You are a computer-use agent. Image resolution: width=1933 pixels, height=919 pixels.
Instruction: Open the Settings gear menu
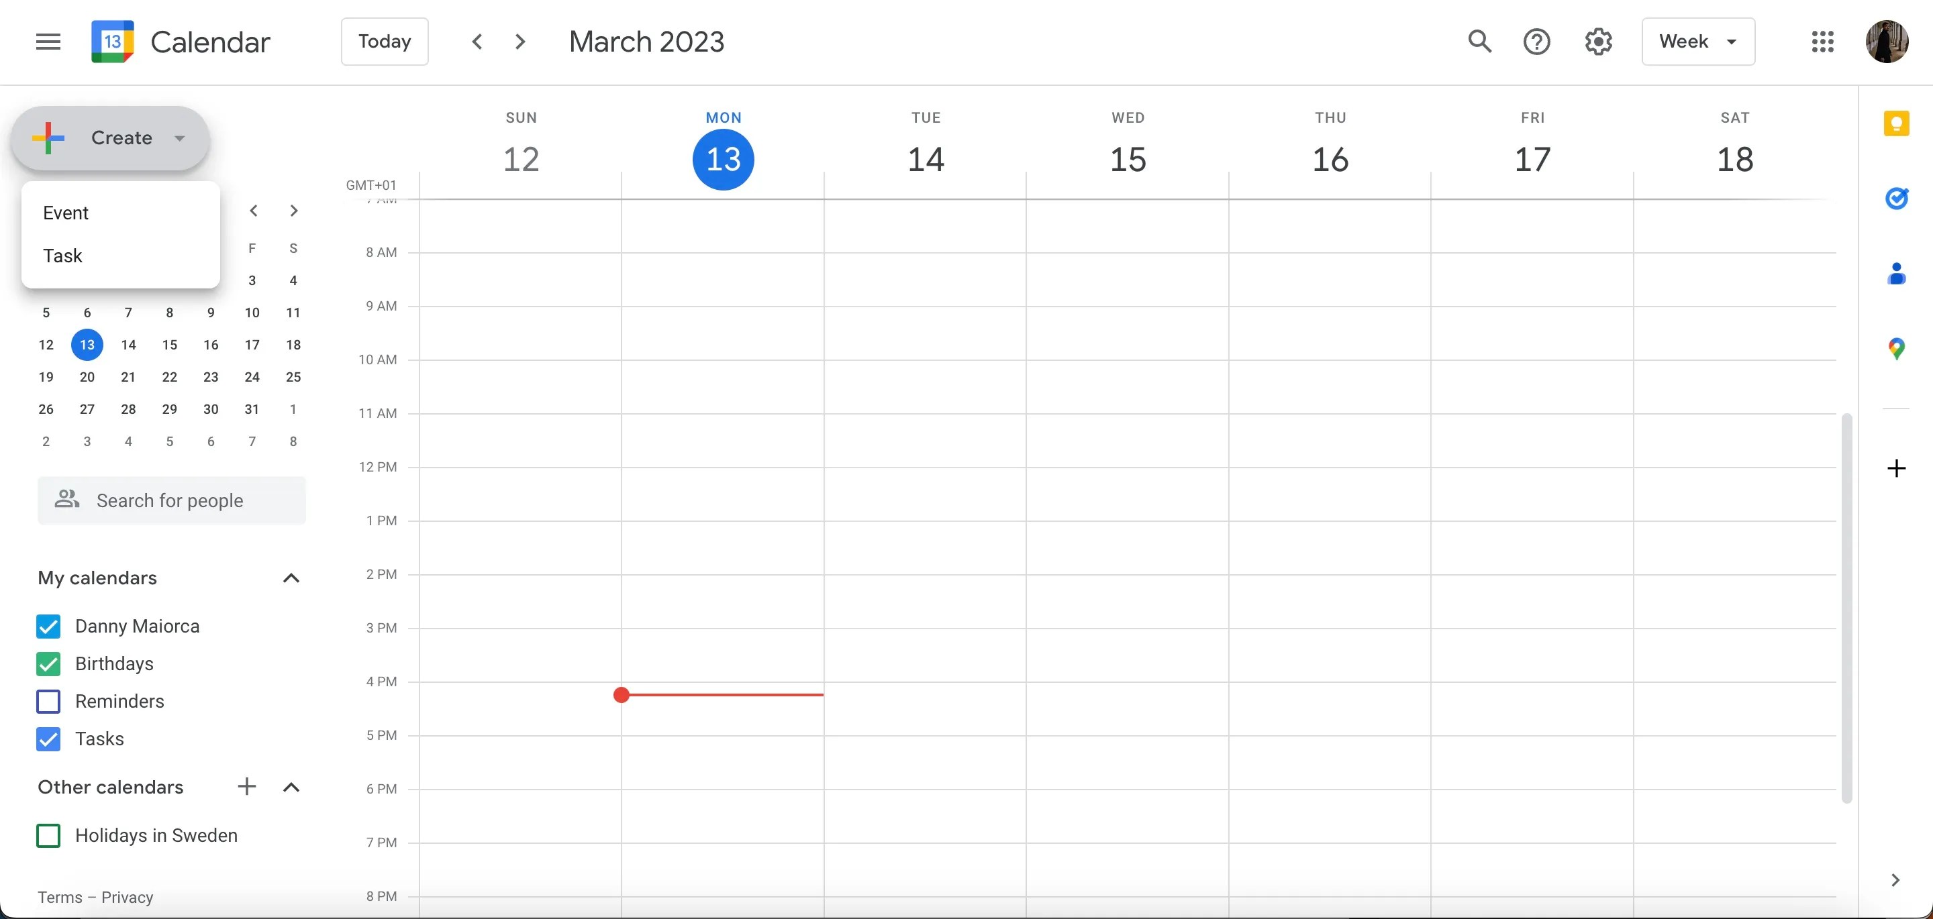coord(1598,42)
